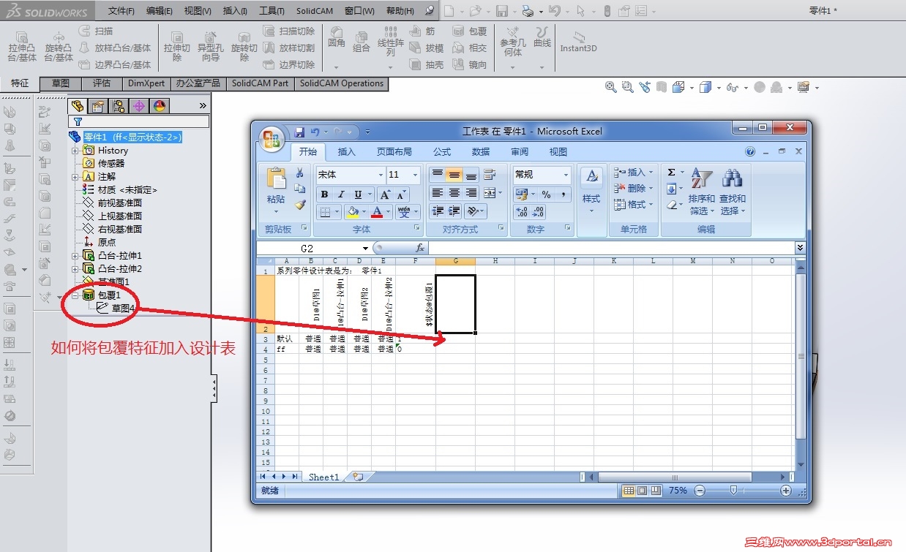Toggle Underline formatting in Excel

358,194
